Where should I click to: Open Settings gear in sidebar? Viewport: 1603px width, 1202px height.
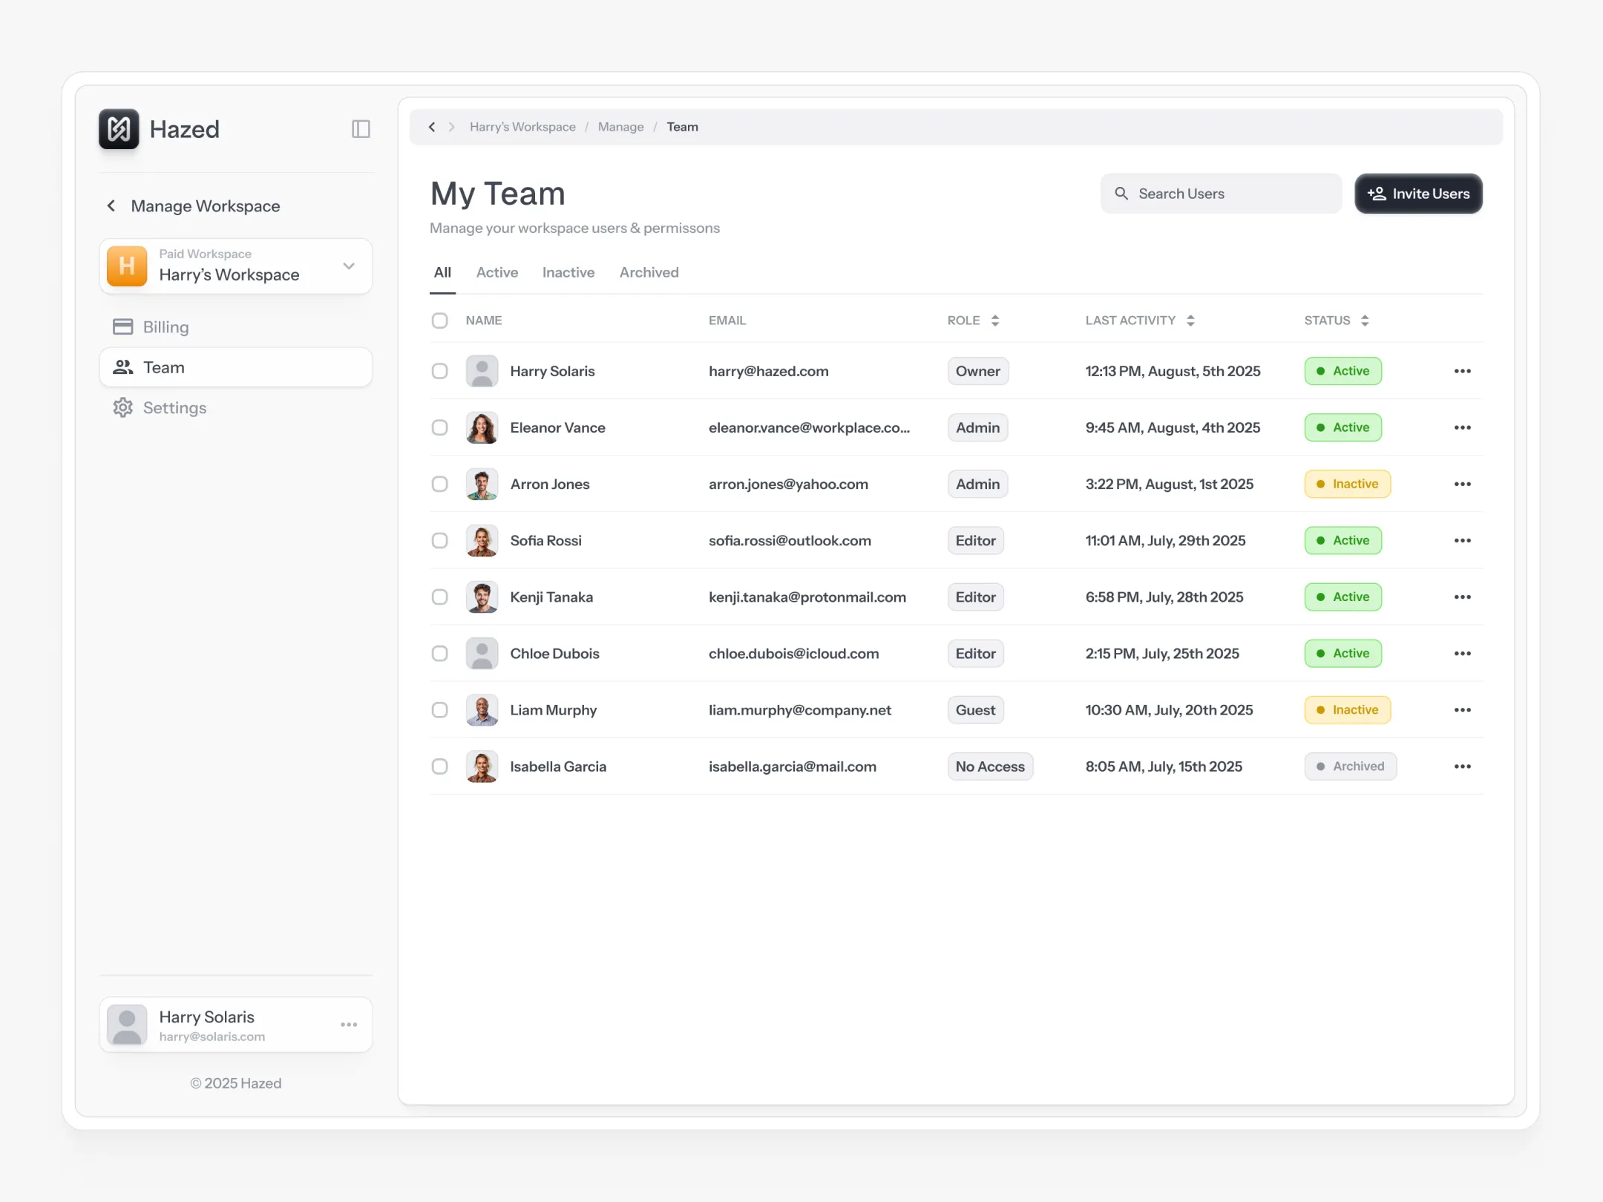coord(123,408)
